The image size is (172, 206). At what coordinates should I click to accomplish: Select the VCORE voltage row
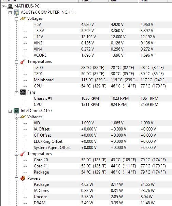click(x=102, y=55)
